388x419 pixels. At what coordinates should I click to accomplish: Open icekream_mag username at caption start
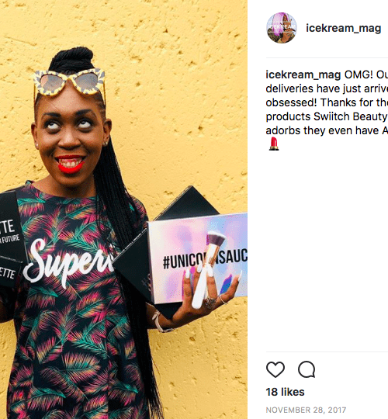pyautogui.click(x=303, y=74)
